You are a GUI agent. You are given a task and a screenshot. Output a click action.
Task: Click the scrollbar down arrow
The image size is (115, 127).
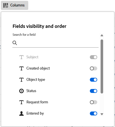pyautogui.click(x=102, y=114)
